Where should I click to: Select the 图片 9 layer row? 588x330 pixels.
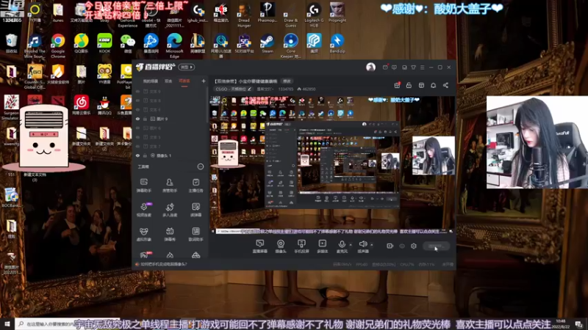171,119
